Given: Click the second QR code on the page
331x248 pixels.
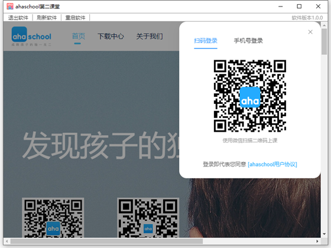Looking at the screenshot, I should pos(148,218).
